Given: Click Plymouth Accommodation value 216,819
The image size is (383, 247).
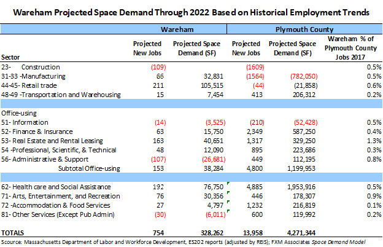Looking at the screenshot, I should (304, 205).
